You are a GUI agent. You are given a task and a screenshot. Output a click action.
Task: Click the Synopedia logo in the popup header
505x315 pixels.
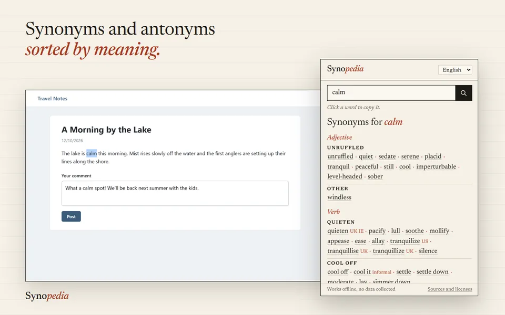(345, 69)
